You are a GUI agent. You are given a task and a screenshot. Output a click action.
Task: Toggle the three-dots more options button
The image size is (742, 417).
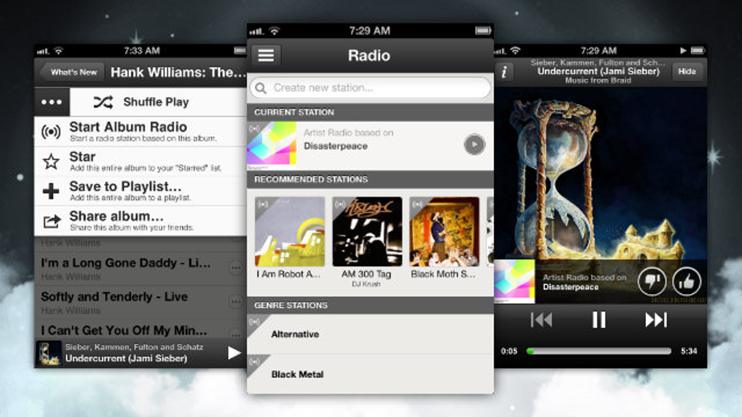click(x=52, y=102)
